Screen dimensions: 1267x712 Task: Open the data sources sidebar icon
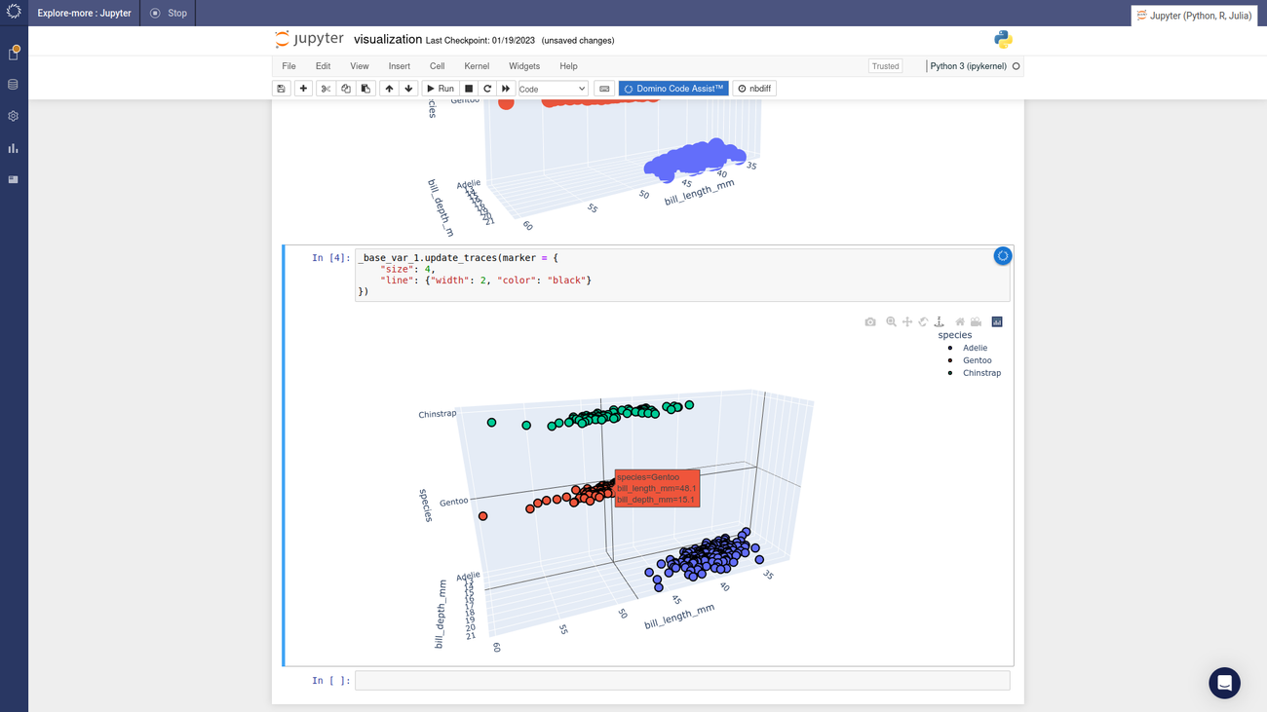14,85
